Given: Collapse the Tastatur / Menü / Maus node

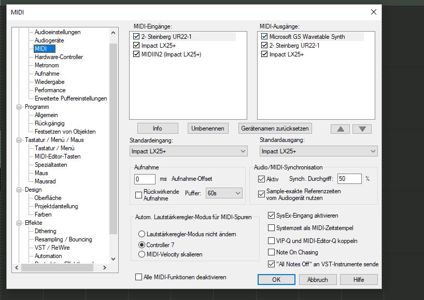Looking at the screenshot, I should point(19,140).
